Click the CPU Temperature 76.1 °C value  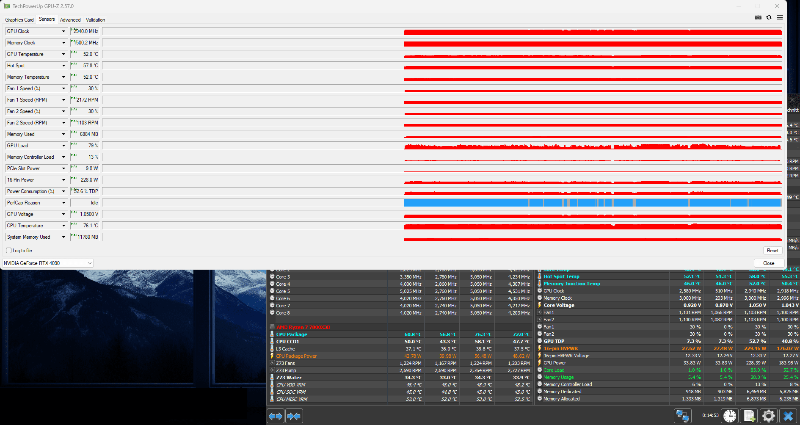[85, 226]
